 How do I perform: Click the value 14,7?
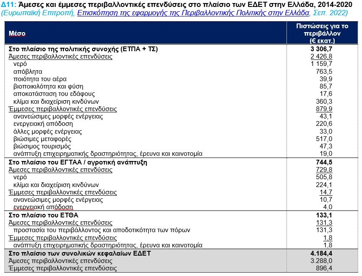pyautogui.click(x=326, y=192)
